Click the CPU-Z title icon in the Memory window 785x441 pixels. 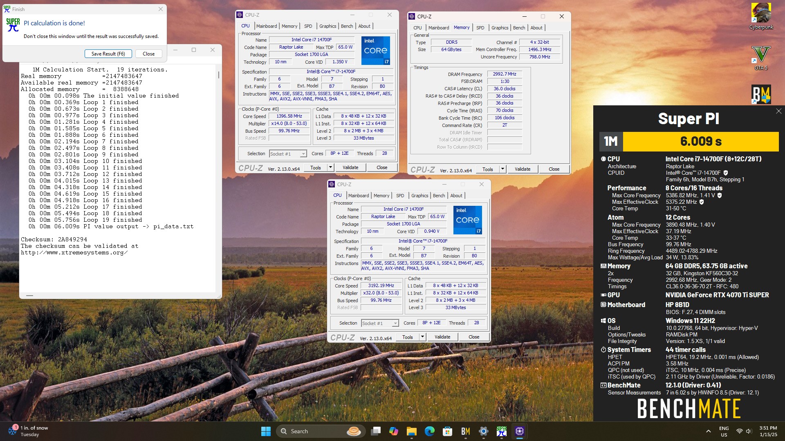412,17
